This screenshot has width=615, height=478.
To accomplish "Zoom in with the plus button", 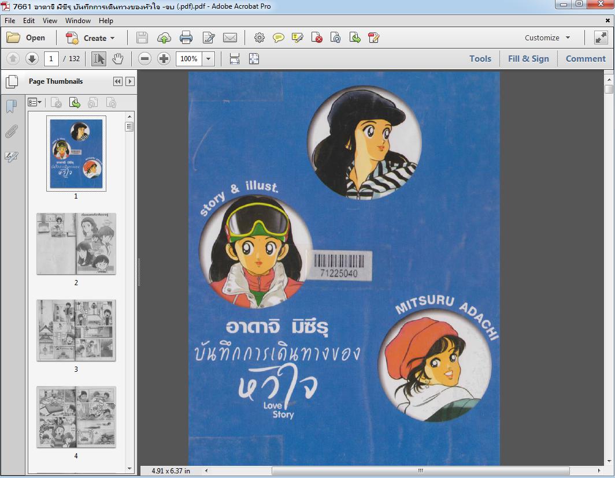I will 164,59.
